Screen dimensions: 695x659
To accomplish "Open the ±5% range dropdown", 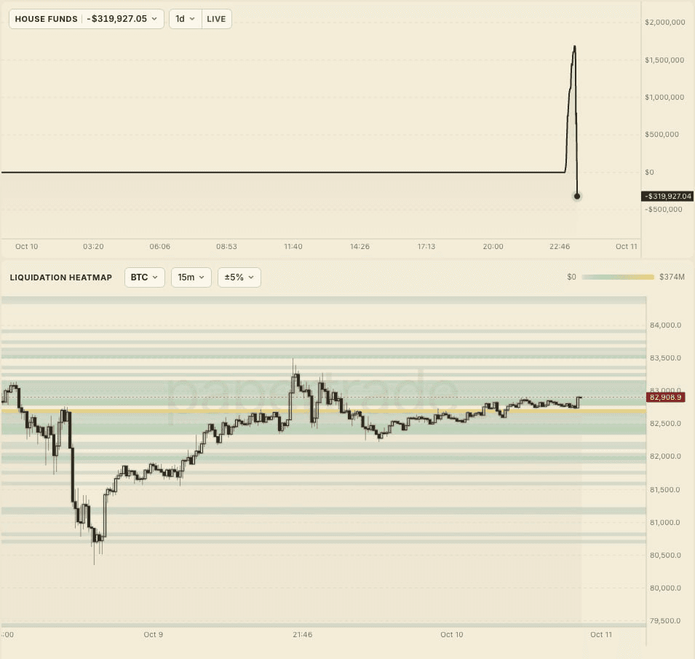I will tap(239, 277).
